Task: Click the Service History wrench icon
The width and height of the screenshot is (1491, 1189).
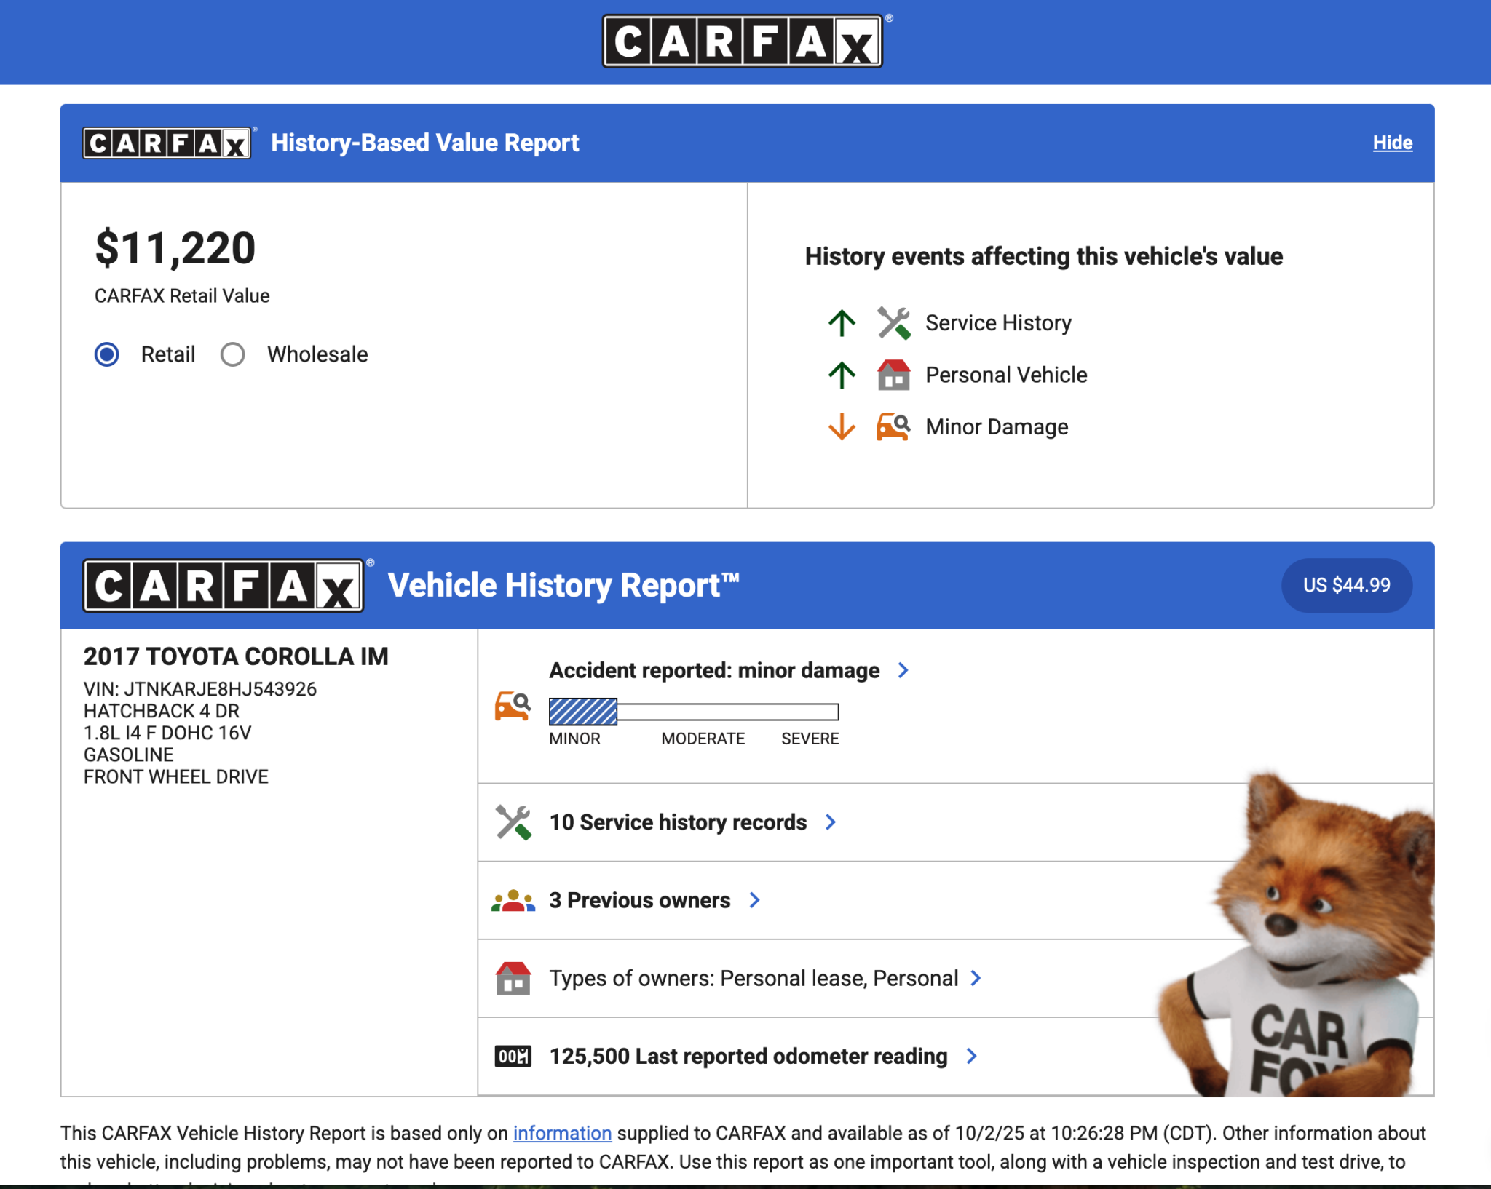Action: (893, 323)
